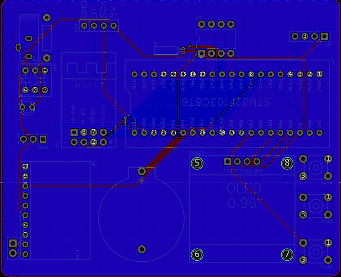Click STM32 top-row pad 17 at RST

click(163, 74)
